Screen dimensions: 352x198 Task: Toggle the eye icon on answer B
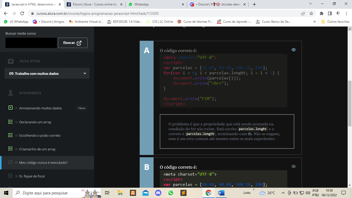(x=294, y=166)
